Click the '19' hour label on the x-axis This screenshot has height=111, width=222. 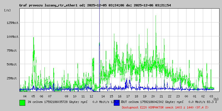(x=145, y=96)
